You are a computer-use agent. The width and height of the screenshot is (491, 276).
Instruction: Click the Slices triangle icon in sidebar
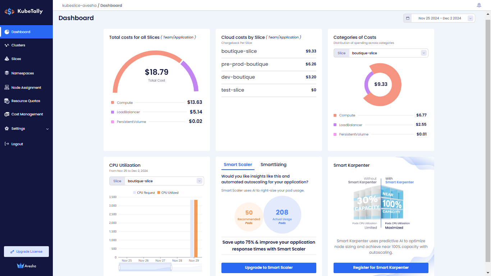[x=7, y=59]
